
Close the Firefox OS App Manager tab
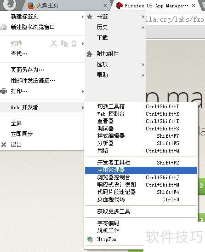pyautogui.click(x=194, y=6)
